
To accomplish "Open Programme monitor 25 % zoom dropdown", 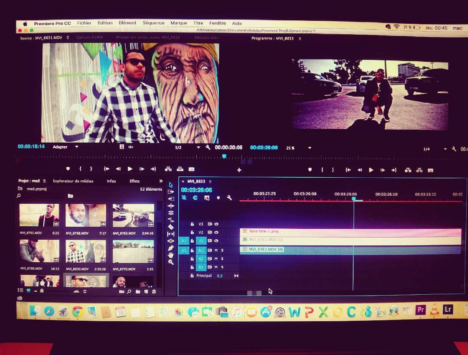I will [x=310, y=148].
